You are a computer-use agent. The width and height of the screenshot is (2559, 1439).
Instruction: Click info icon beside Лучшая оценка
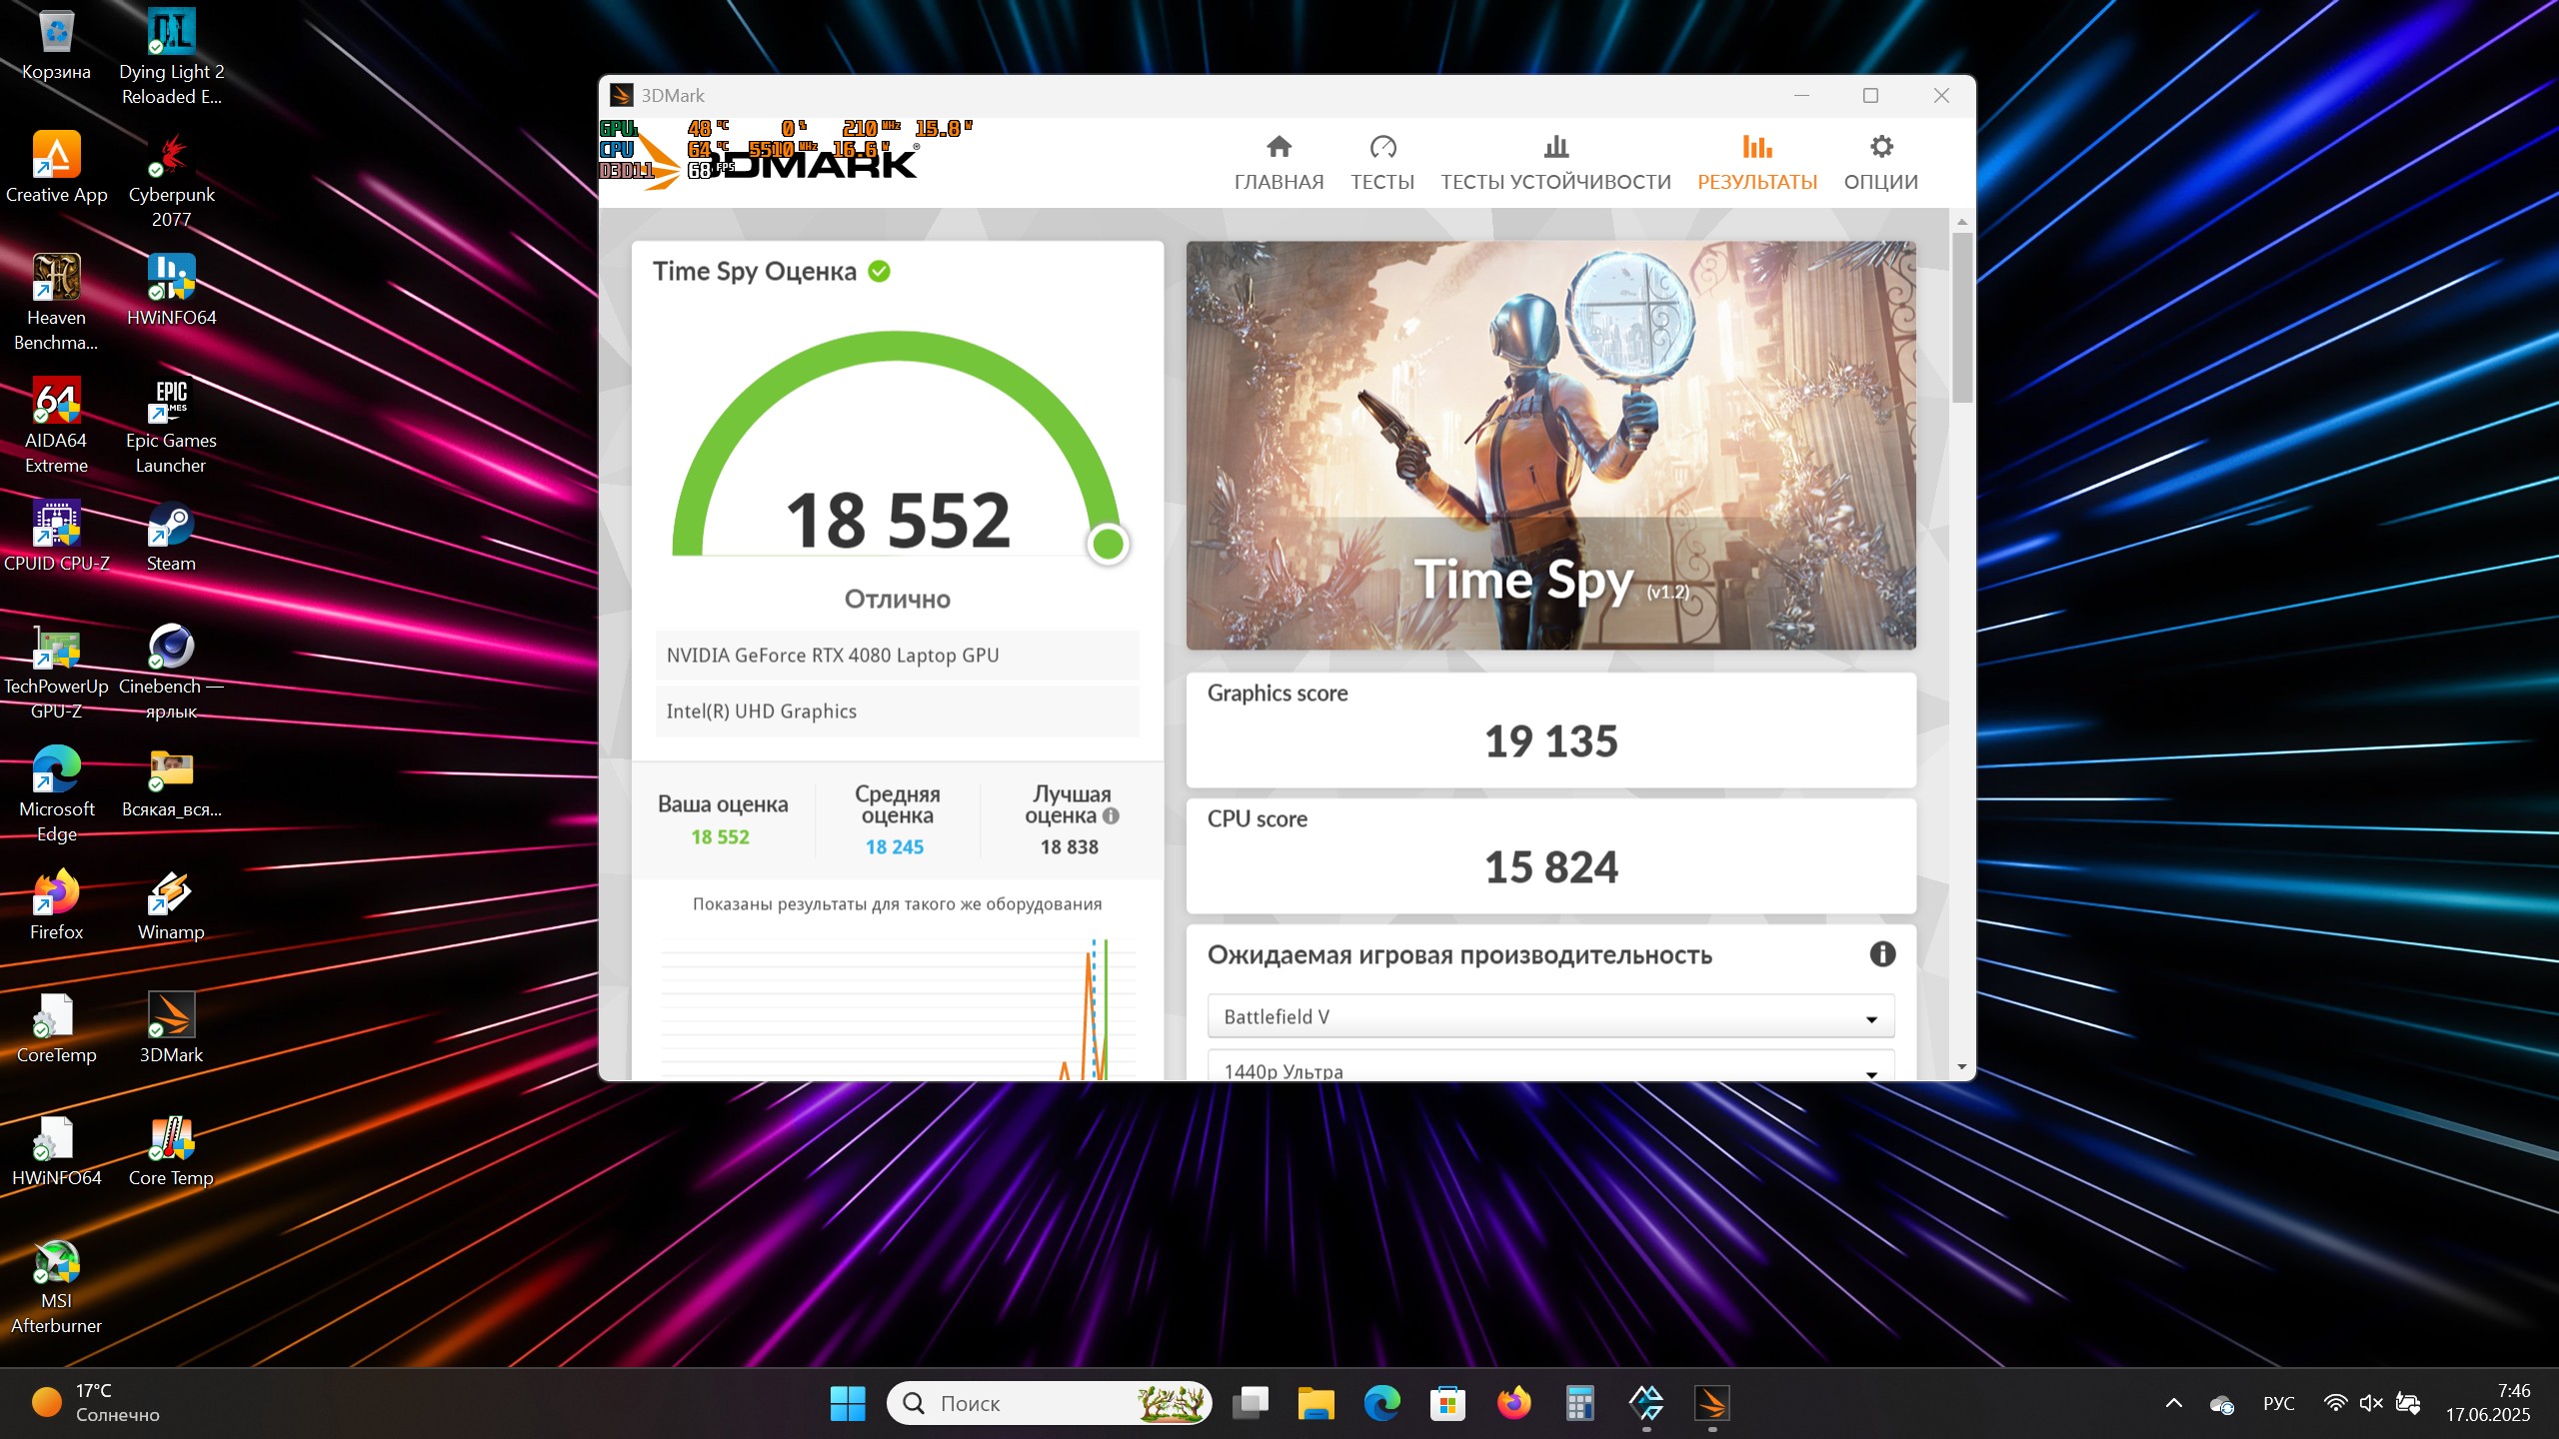tap(1111, 816)
